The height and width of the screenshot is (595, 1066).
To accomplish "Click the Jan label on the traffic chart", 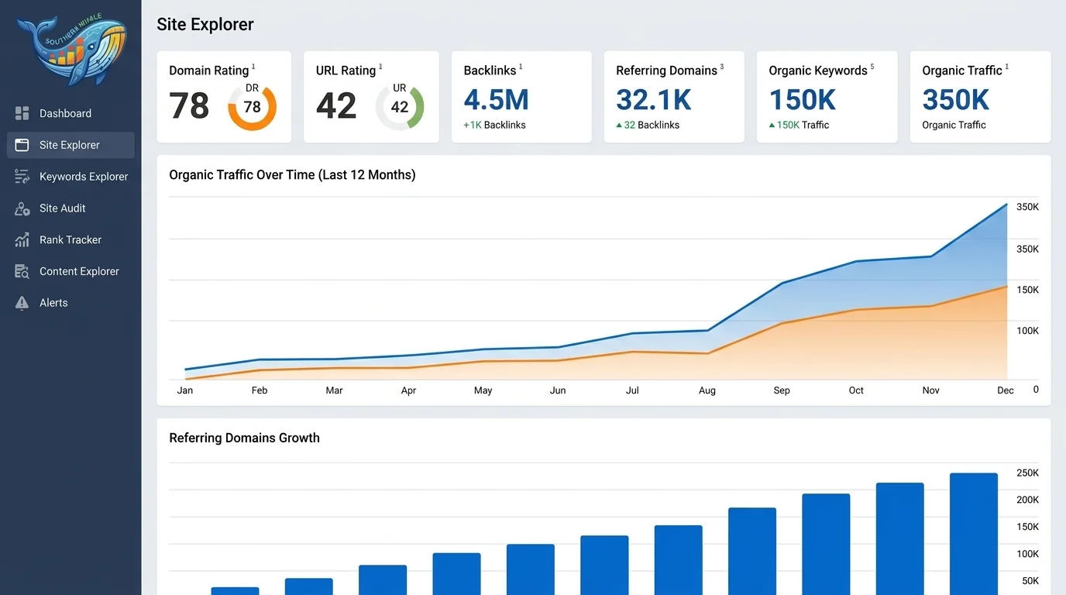I will point(185,390).
